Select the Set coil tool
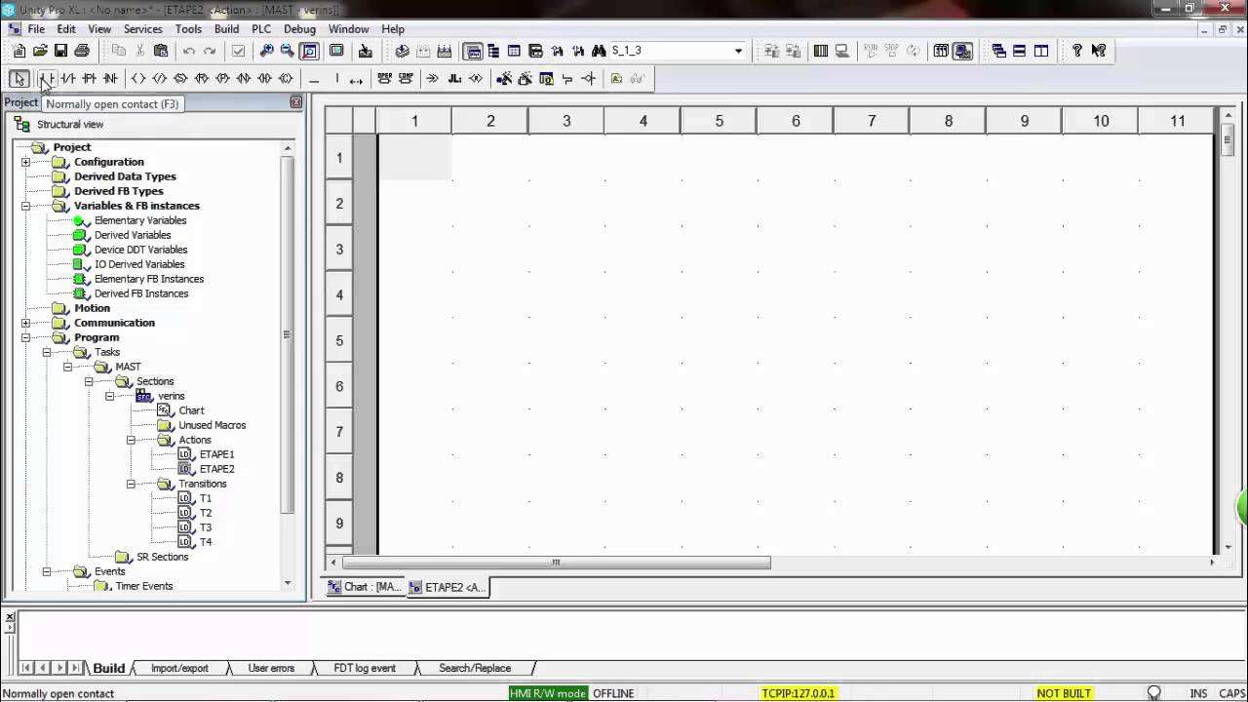The height and width of the screenshot is (702, 1248). (180, 79)
